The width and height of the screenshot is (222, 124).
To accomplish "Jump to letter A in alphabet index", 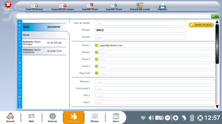I will click(x=19, y=22).
